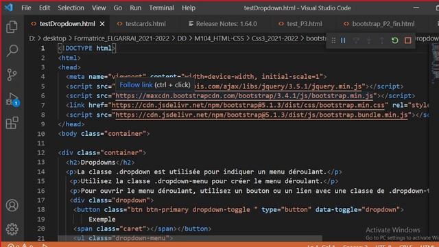Image resolution: width=439 pixels, height=247 pixels.
Task: Click the Css3_2021-2022 breadcrumb segment
Action: click(274, 38)
